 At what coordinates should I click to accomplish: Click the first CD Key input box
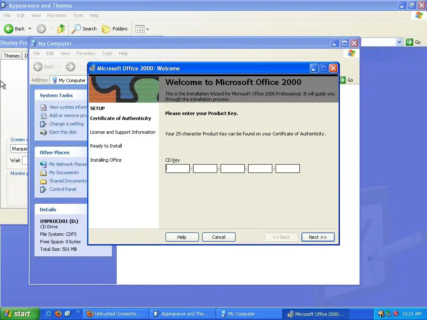coord(178,168)
